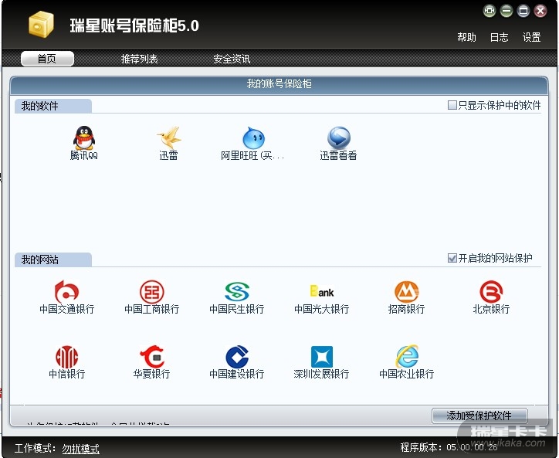Open 中国交通银行 site icon
The width and height of the screenshot is (559, 458).
(66, 291)
